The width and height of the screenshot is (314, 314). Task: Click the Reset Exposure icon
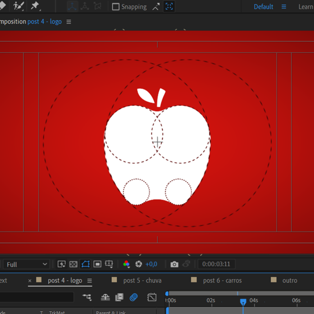[x=138, y=264]
